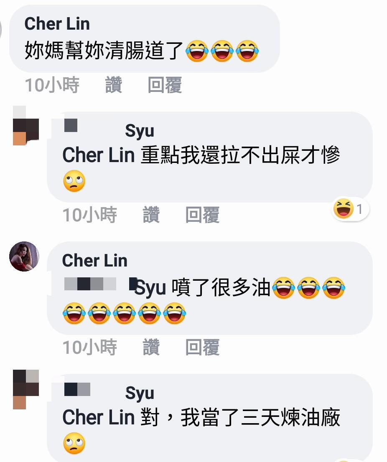Click the 10小時 timestamp under top comment
The height and width of the screenshot is (462, 387).
tap(52, 85)
